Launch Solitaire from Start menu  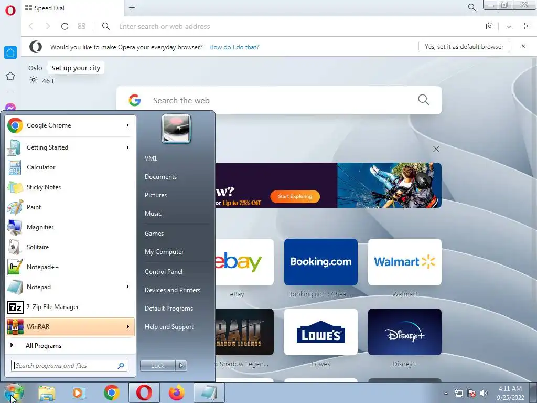click(70, 247)
